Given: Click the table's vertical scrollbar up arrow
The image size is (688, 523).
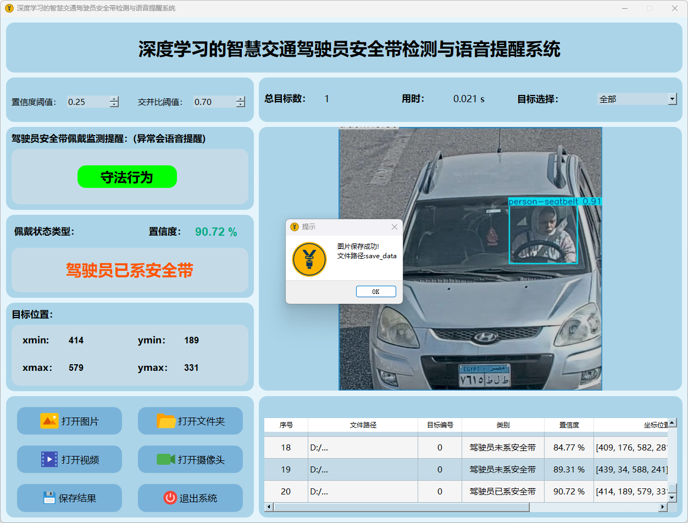Looking at the screenshot, I should (x=672, y=423).
